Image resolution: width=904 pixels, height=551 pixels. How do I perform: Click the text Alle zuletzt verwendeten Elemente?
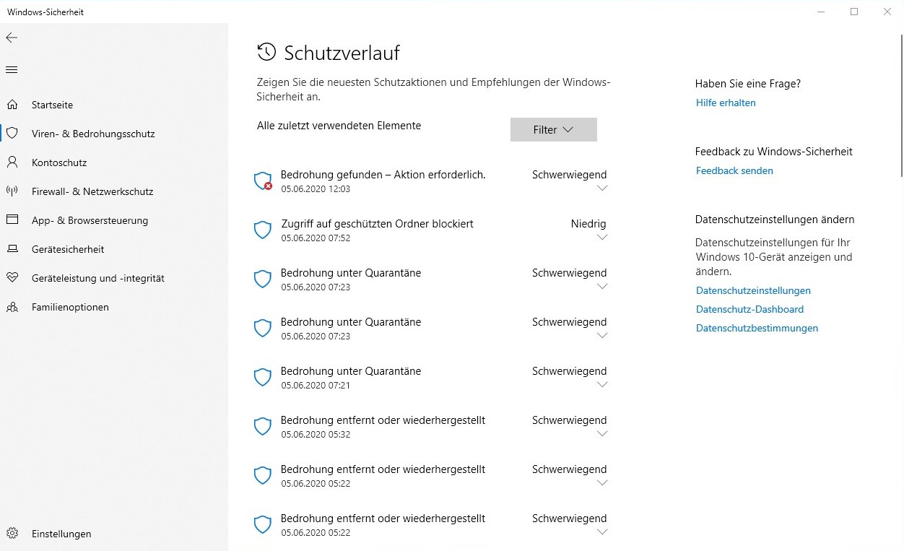[x=339, y=126]
